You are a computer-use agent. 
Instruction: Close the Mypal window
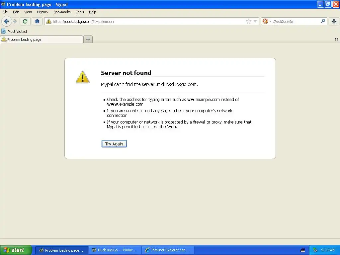pyautogui.click(x=336, y=4)
